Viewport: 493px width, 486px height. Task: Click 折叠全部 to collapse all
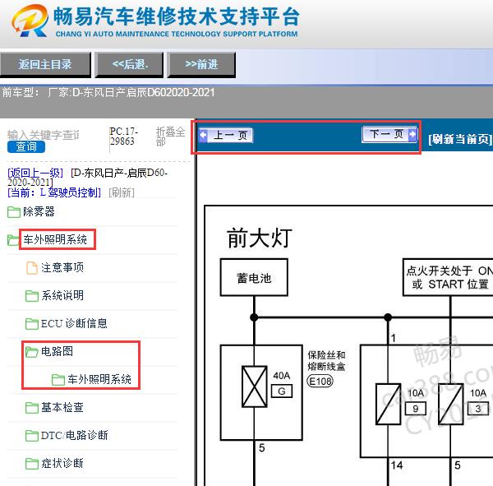click(x=170, y=137)
